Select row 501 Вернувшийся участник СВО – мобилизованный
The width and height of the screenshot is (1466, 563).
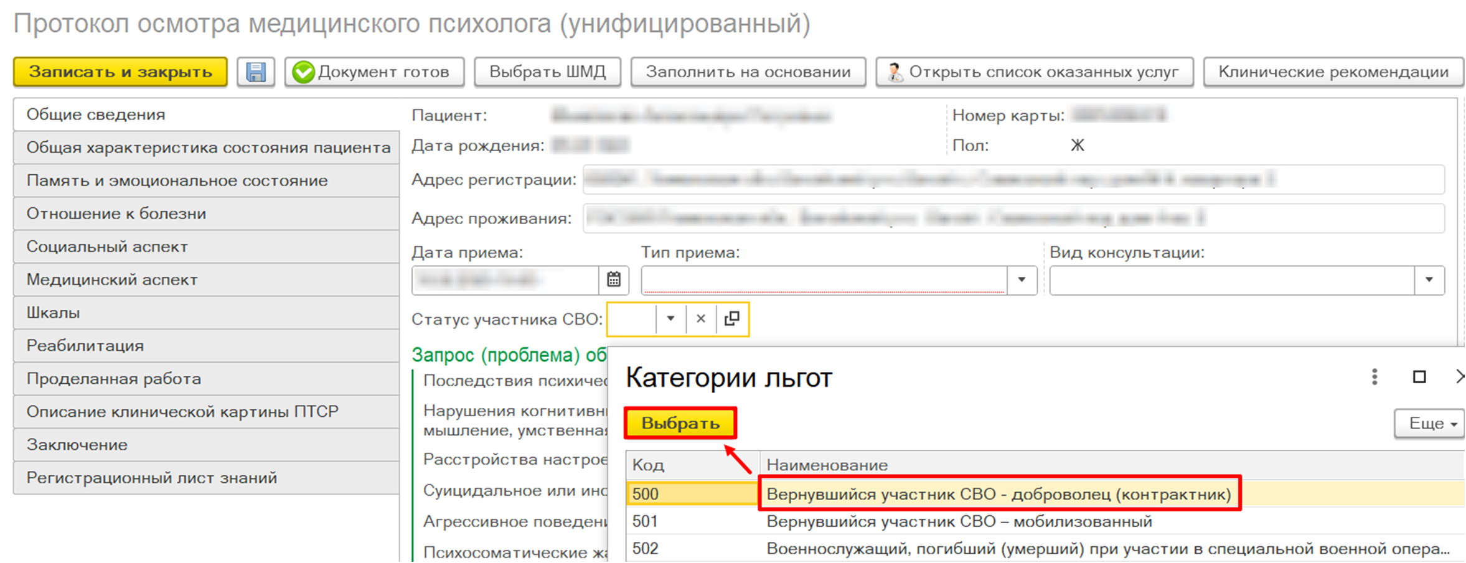point(959,521)
